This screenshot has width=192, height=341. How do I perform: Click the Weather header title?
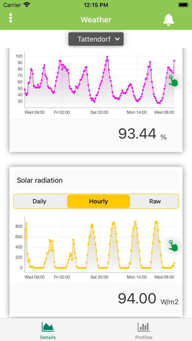pyautogui.click(x=96, y=20)
